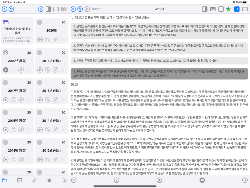Toggle the status circle on 2013년 card

5,142
